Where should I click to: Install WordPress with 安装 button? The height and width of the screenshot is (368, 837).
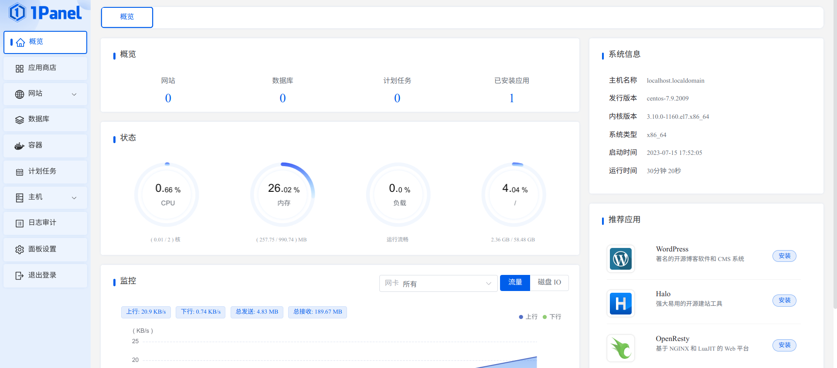coord(784,256)
